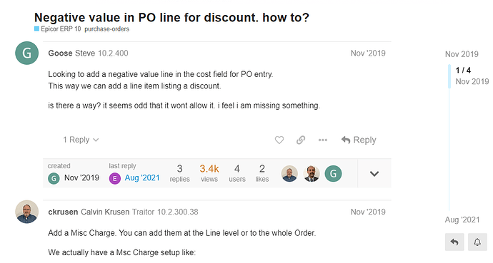Screen dimensions: 493x263
Task: Jump to Nov 2019 at top of timeline
Action: pos(462,54)
